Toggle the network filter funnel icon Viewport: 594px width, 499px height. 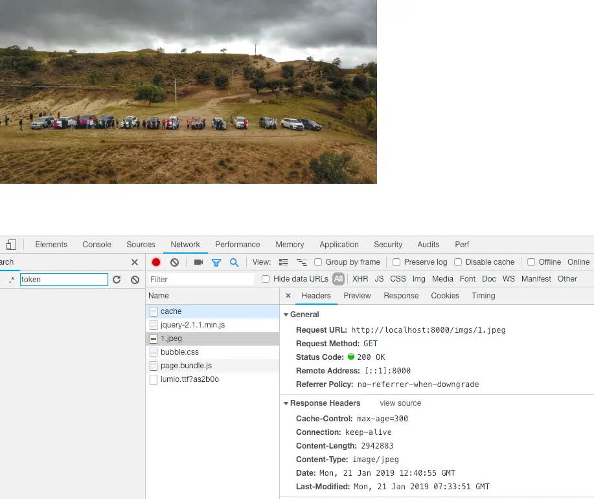[x=216, y=262]
